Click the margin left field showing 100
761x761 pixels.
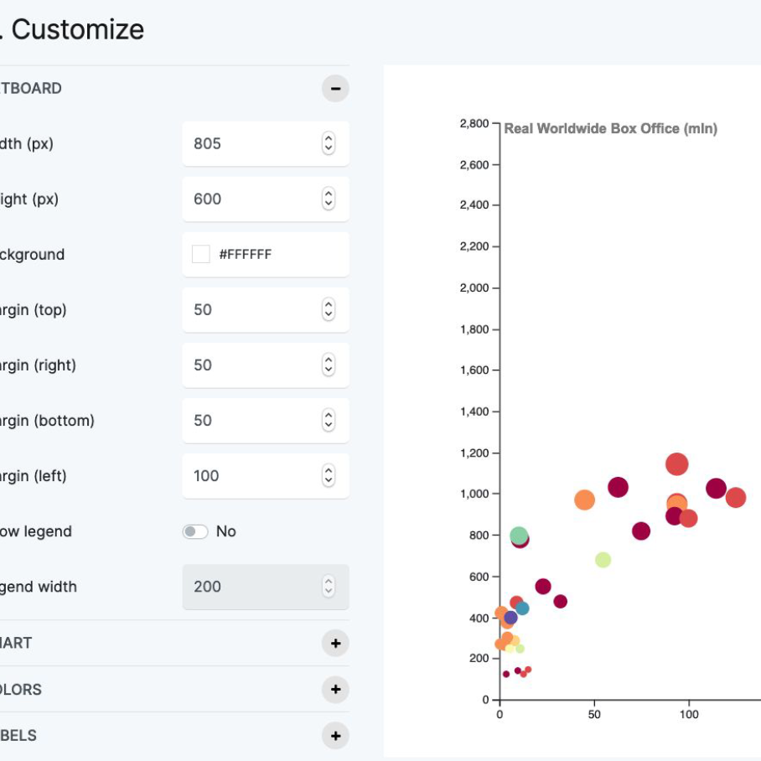[x=251, y=475]
